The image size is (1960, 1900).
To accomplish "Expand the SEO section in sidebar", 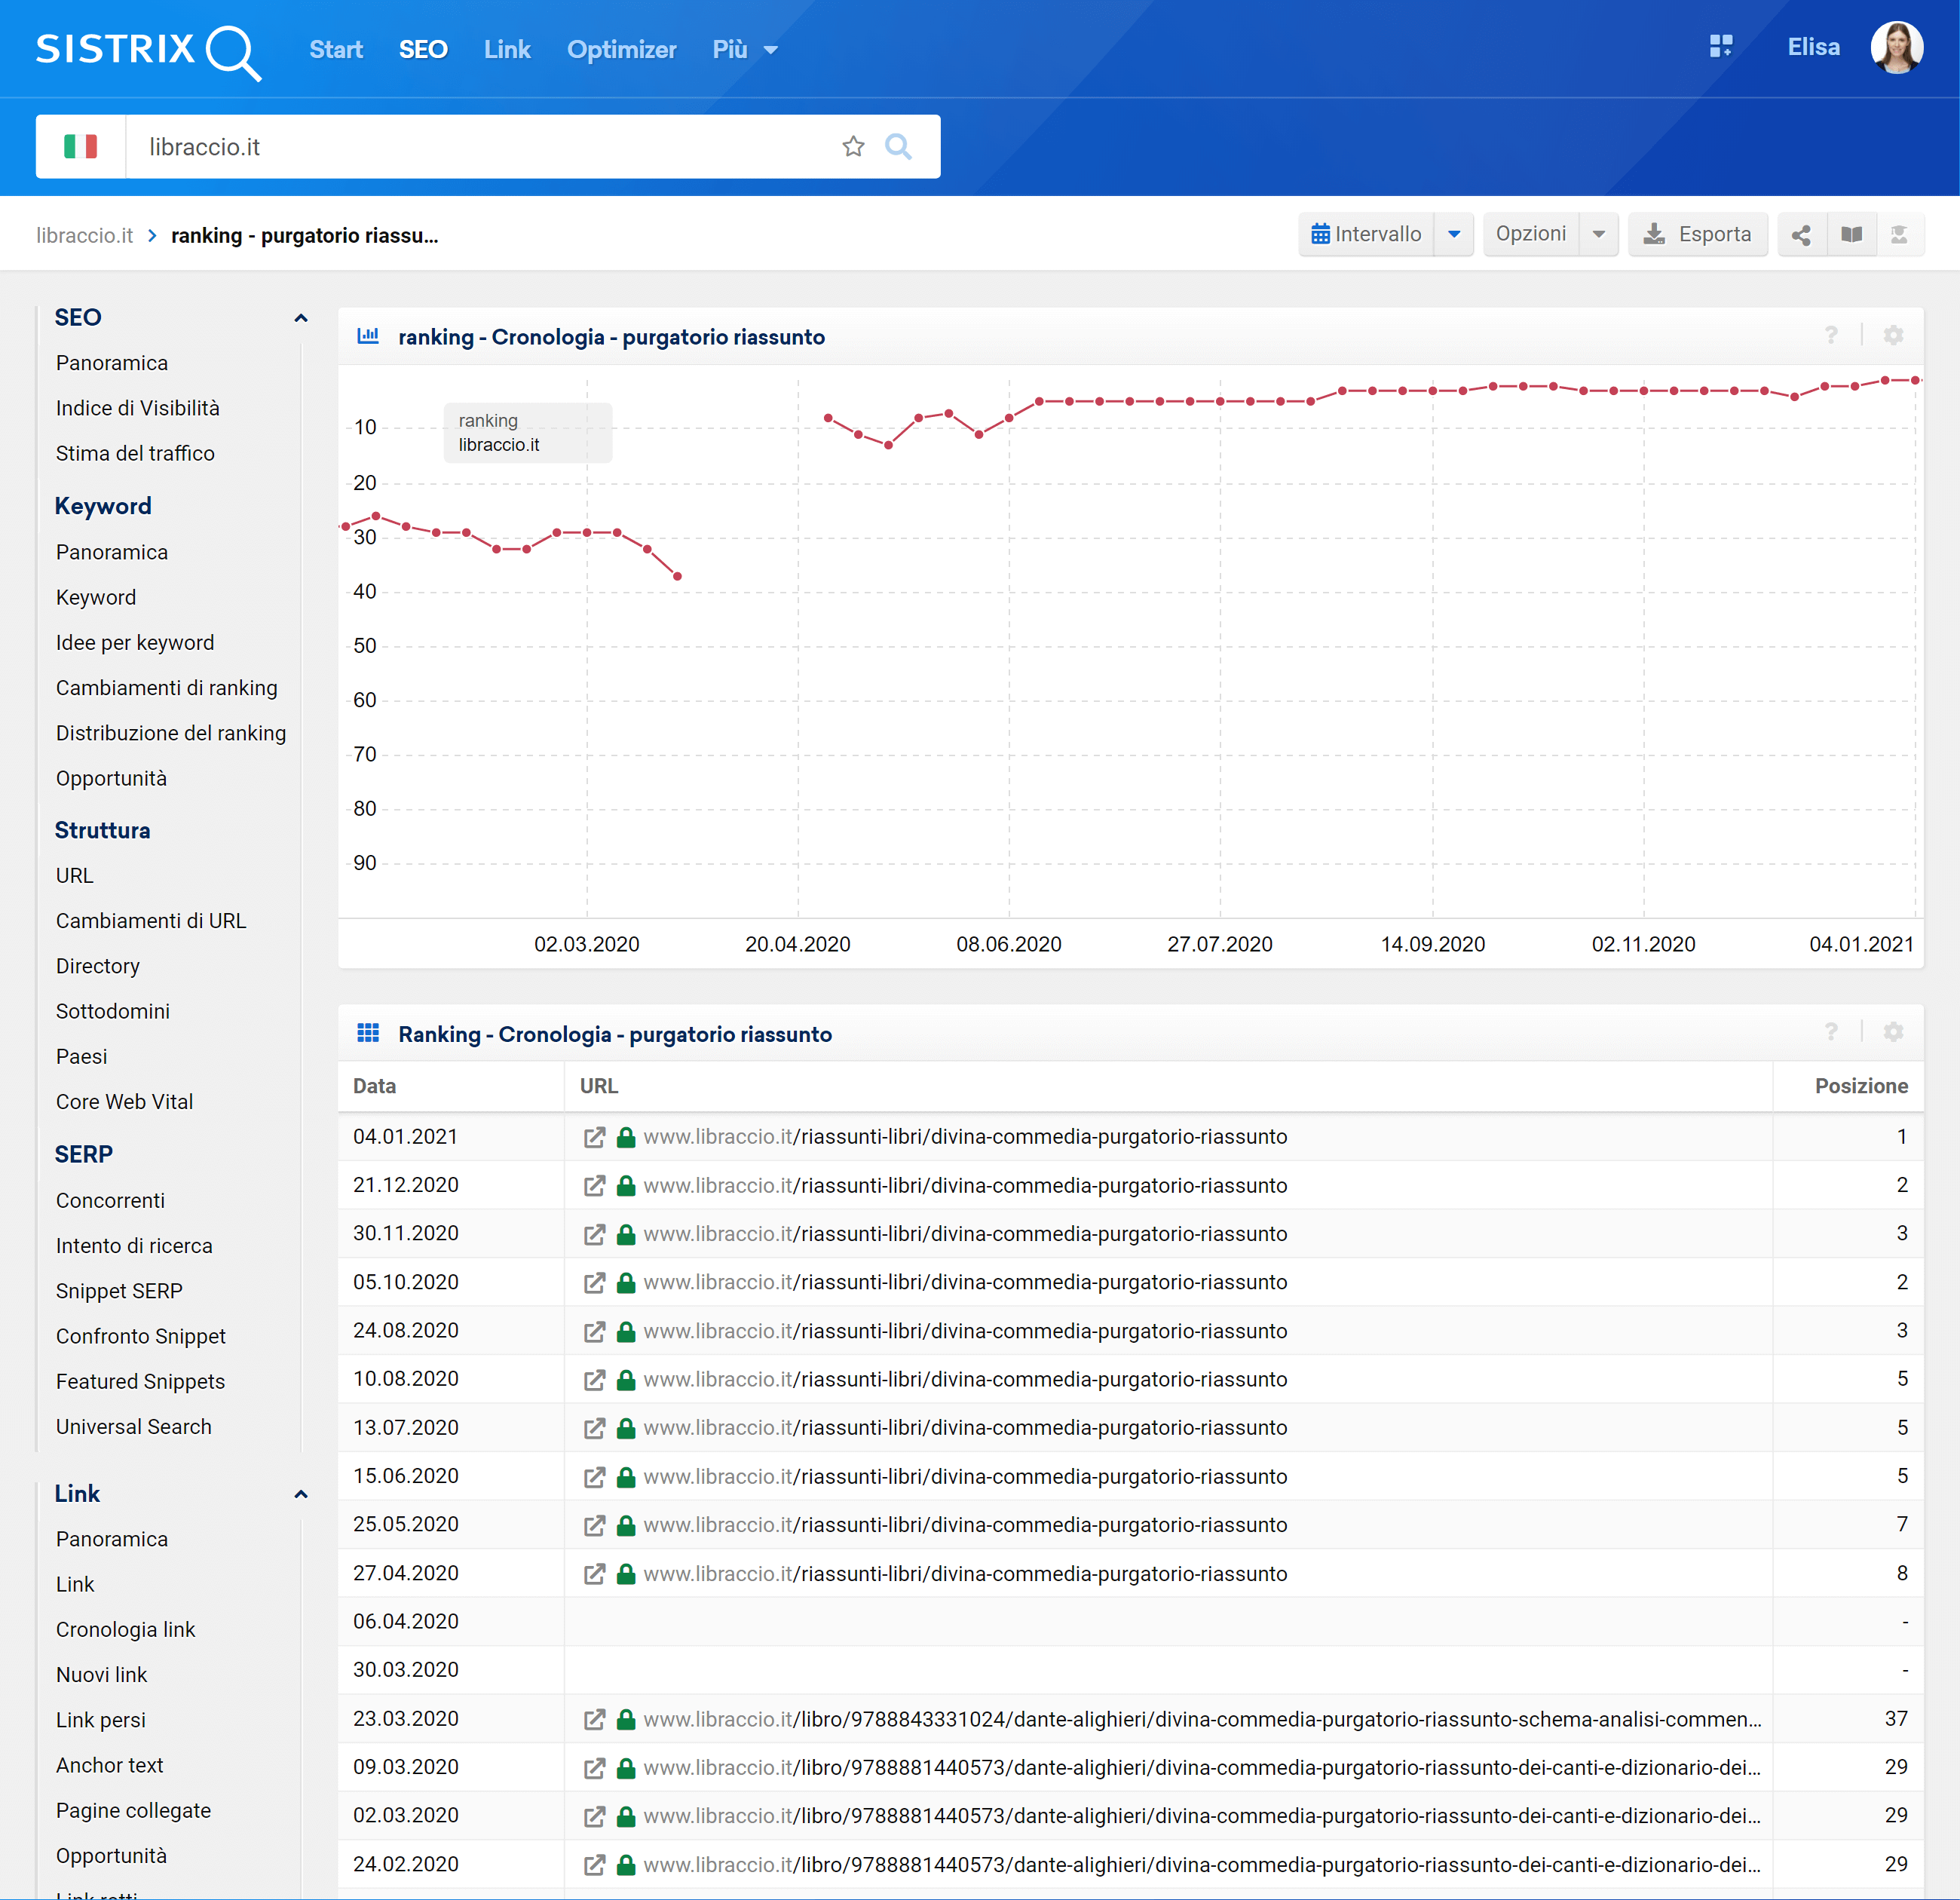I will [x=299, y=315].
